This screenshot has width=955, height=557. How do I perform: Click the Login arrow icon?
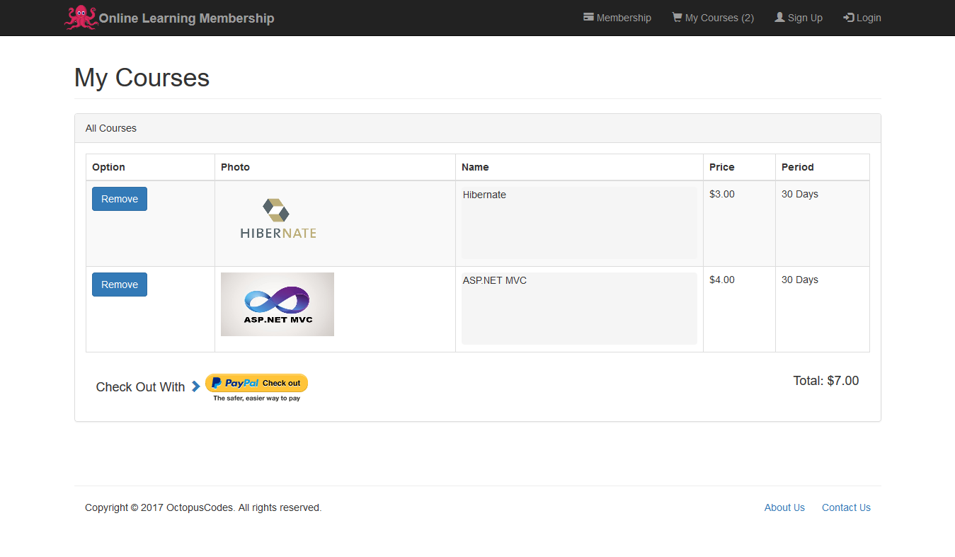(849, 18)
